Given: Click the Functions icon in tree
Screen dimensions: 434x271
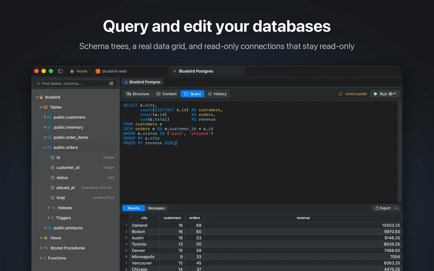Looking at the screenshot, I should click(x=44, y=258).
